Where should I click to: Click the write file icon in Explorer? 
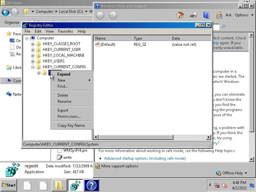tap(60, 157)
